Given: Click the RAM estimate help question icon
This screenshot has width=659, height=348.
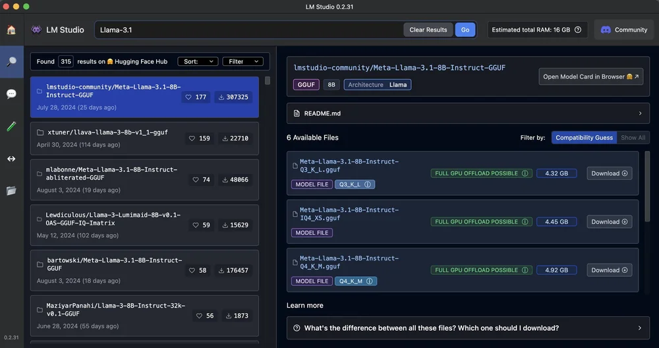Looking at the screenshot, I should (578, 30).
